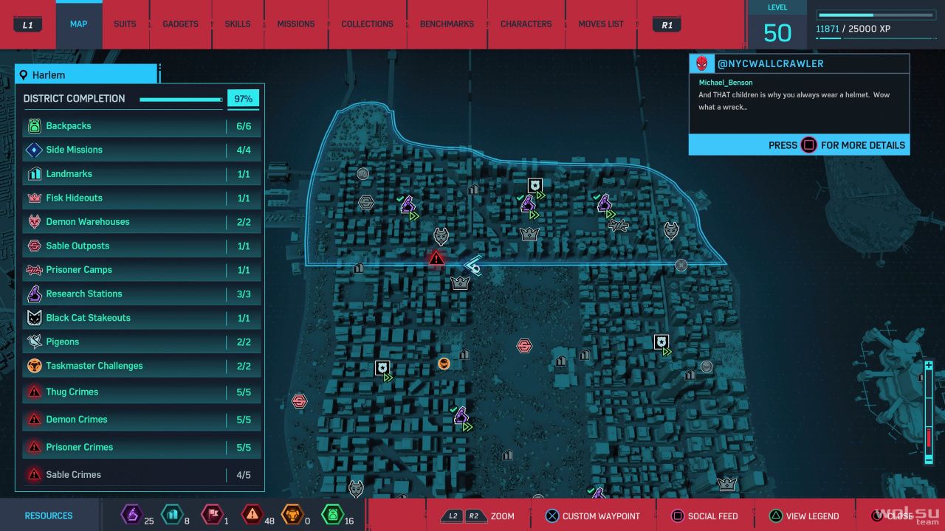Click the Fisk crown marker just below player arrow

(x=460, y=282)
